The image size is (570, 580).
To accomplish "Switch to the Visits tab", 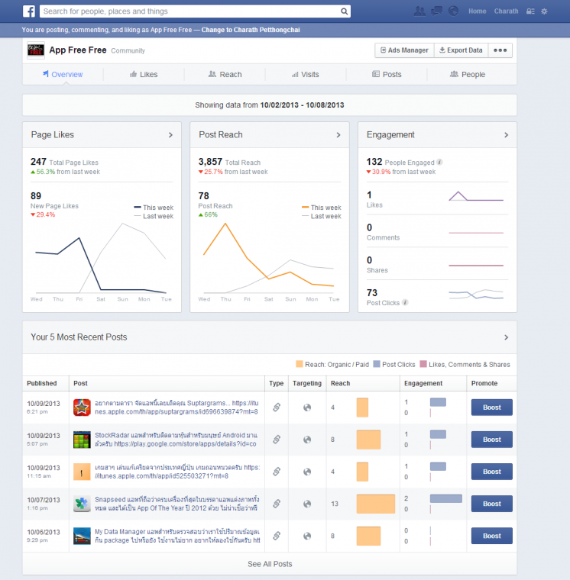I will 305,74.
